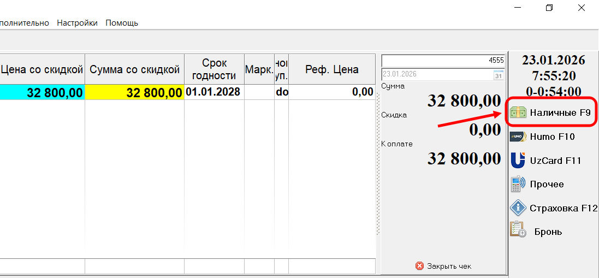Click the Страховка F12 label

point(563,208)
